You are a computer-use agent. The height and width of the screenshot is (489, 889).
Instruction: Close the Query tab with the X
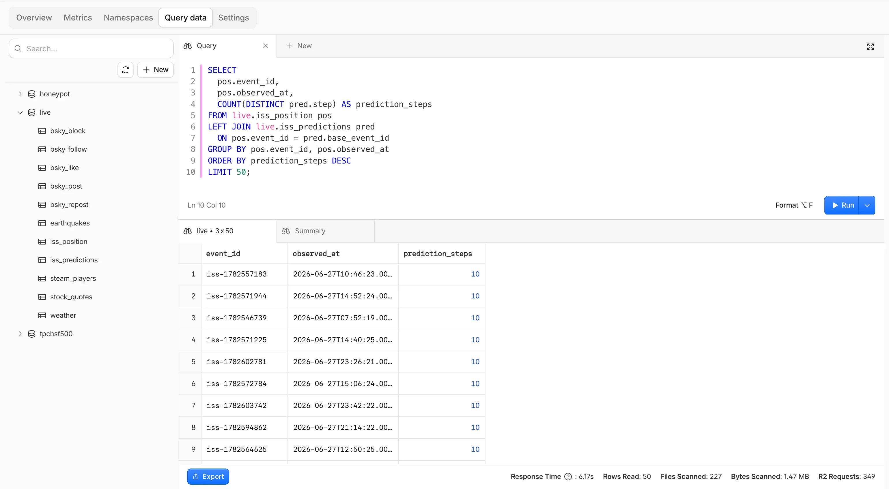[265, 46]
